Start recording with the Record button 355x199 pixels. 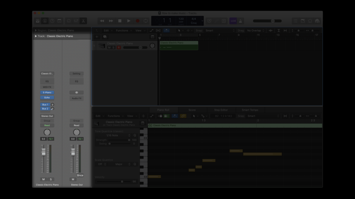click(x=137, y=21)
